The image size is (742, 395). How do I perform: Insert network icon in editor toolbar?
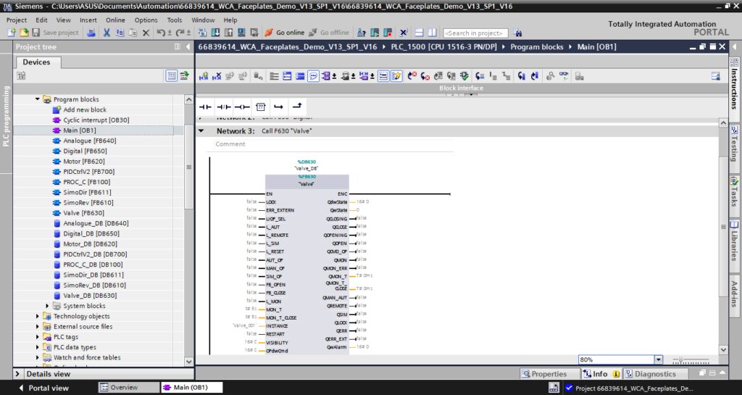(204, 75)
